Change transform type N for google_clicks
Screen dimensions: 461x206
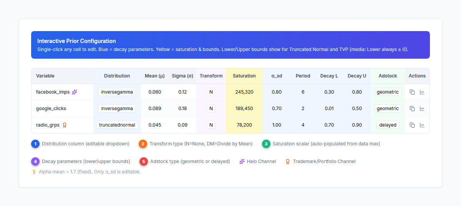click(211, 109)
